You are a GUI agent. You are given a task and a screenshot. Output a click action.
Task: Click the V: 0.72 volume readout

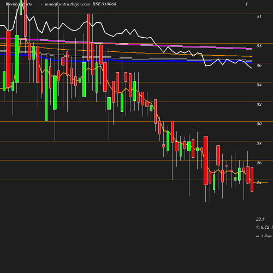263,227
